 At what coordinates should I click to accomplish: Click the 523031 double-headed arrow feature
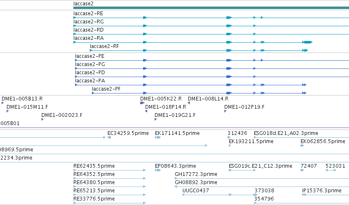(x=330, y=170)
